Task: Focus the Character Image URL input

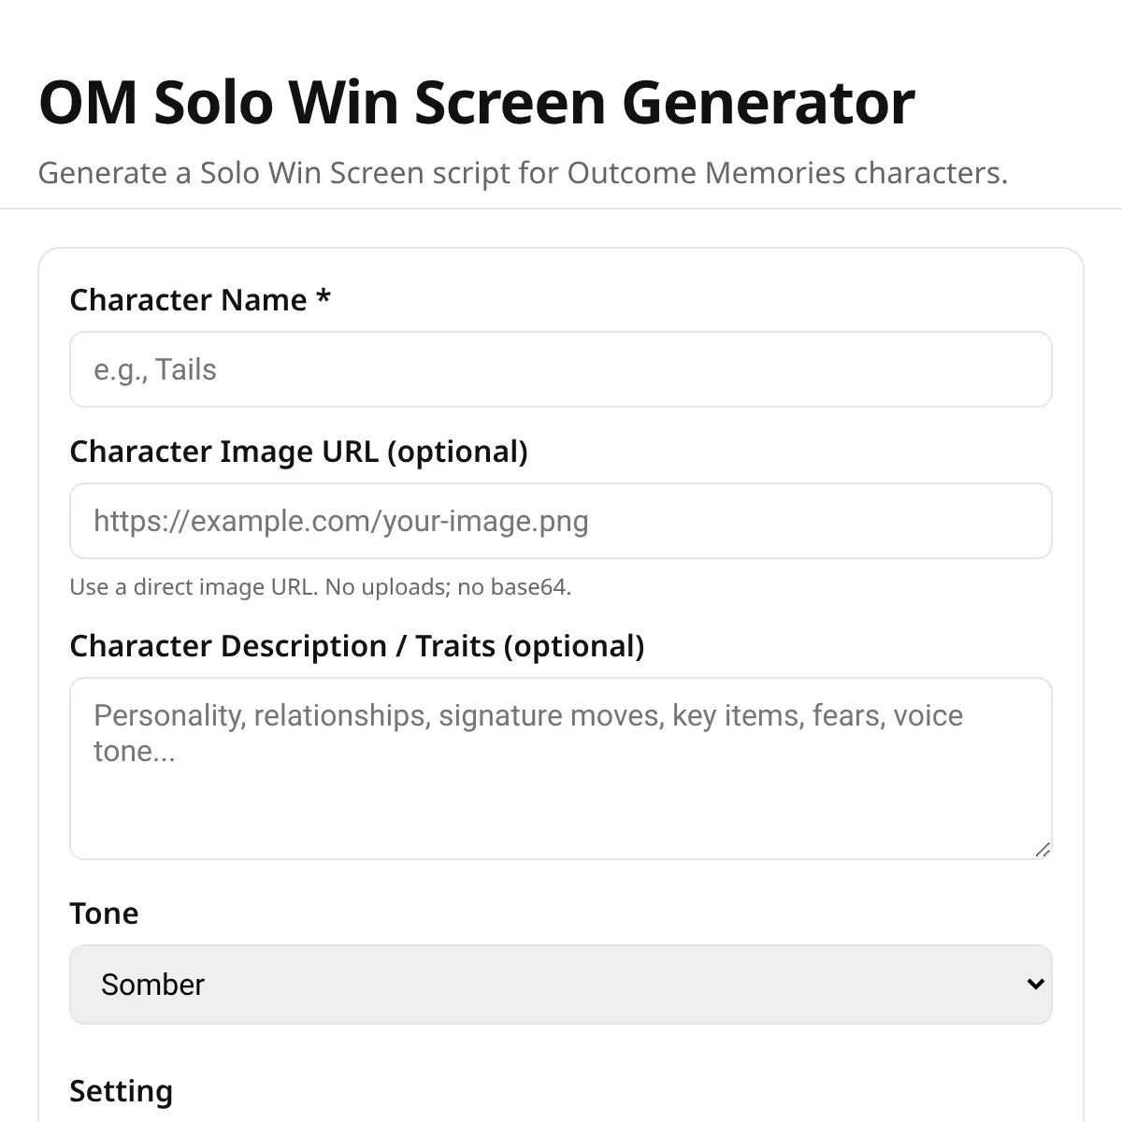Action: coord(561,521)
